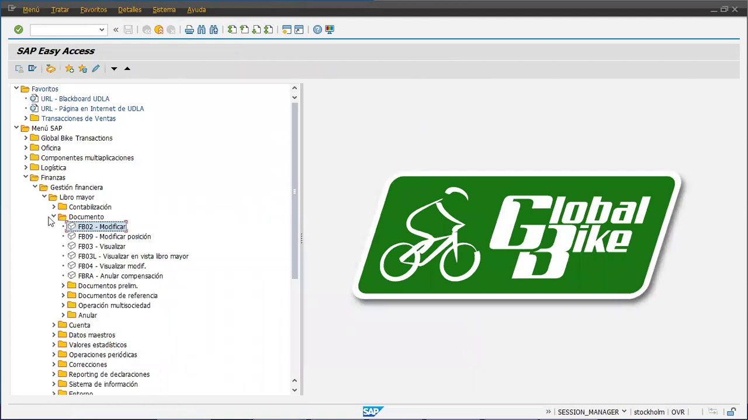The width and height of the screenshot is (748, 420).
Task: Click the Delete Favorites star icon
Action: pyautogui.click(x=83, y=69)
